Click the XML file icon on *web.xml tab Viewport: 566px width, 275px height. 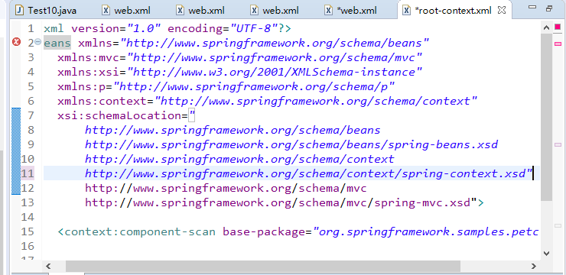tap(328, 10)
